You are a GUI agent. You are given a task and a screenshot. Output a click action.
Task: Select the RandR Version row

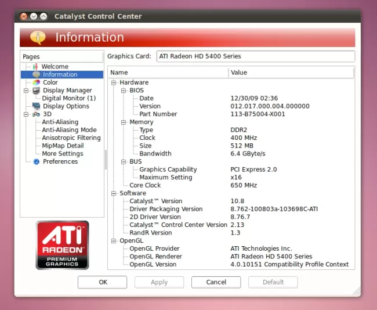pyautogui.click(x=231, y=233)
